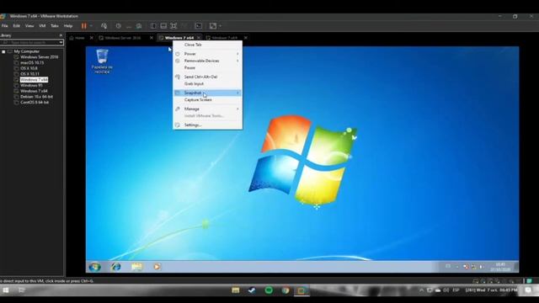Launch Windows Media Player from the Windows 7 taskbar
Screen dimensions: 539x303
[x=157, y=267]
